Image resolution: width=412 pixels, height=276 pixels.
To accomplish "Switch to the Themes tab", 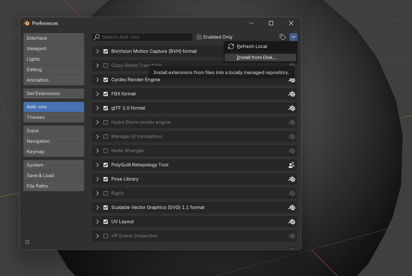I will click(54, 117).
